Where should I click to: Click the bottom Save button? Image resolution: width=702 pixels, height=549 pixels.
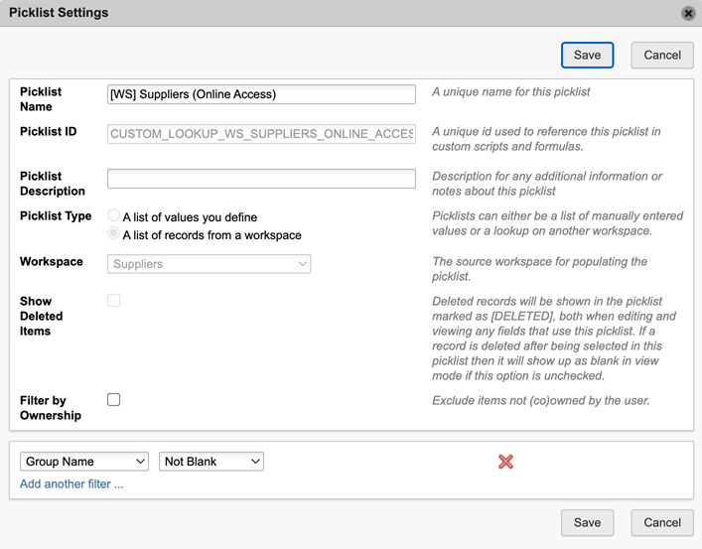pyautogui.click(x=587, y=522)
